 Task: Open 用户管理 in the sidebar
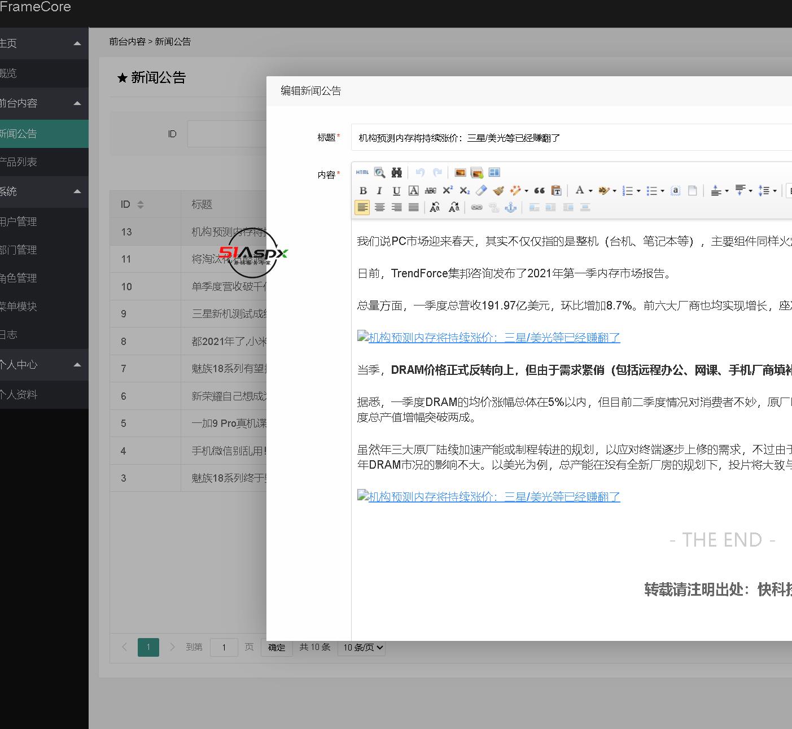44,222
